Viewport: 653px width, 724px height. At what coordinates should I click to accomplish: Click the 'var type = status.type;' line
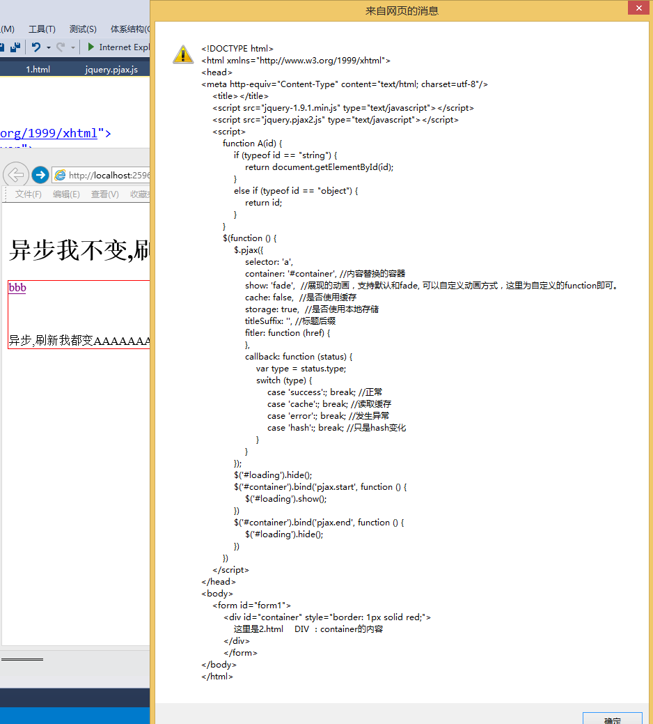coord(301,369)
